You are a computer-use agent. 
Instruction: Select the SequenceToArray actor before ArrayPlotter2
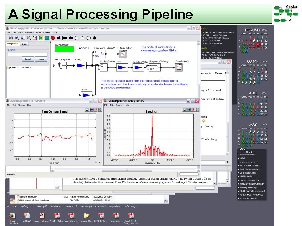pyautogui.click(x=155, y=67)
